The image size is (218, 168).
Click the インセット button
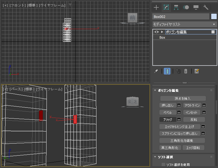click(192, 112)
